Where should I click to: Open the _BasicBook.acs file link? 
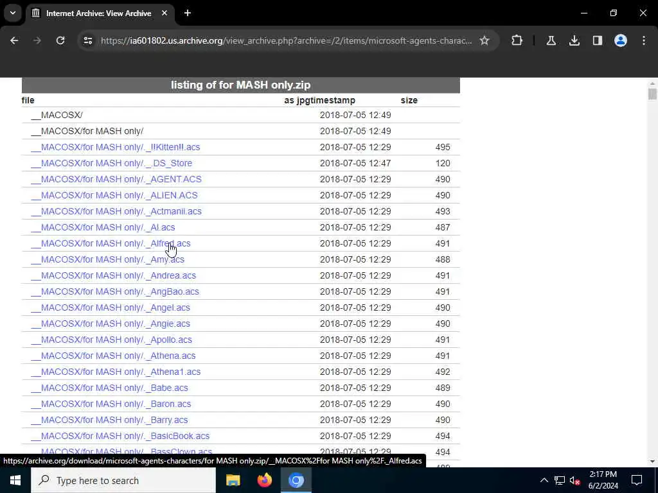(x=120, y=436)
